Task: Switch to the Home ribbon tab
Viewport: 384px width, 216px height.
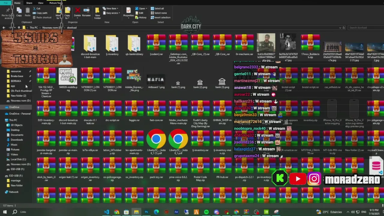Action: (x=17, y=3)
